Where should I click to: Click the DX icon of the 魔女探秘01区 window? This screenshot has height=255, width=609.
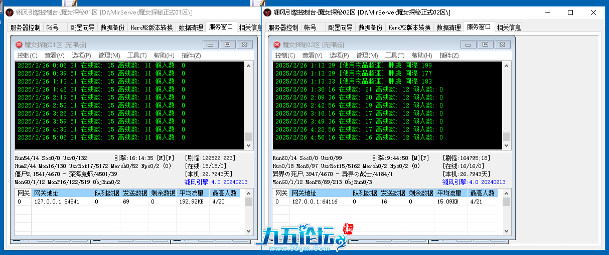coord(19,44)
